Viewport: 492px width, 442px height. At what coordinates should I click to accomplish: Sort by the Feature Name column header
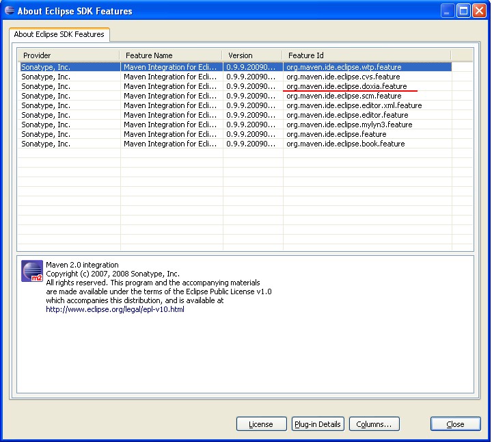pos(171,55)
